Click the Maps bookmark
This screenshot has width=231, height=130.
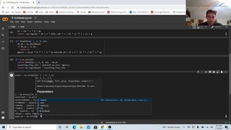[39, 12]
